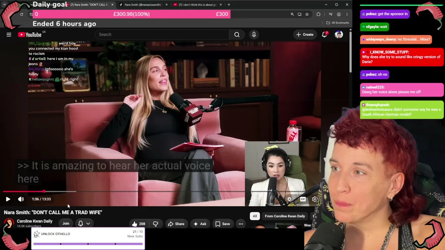Viewport: 445px width, 250px height.
Task: Click the 1:36 / 13:33 time display
Action: tap(41, 199)
